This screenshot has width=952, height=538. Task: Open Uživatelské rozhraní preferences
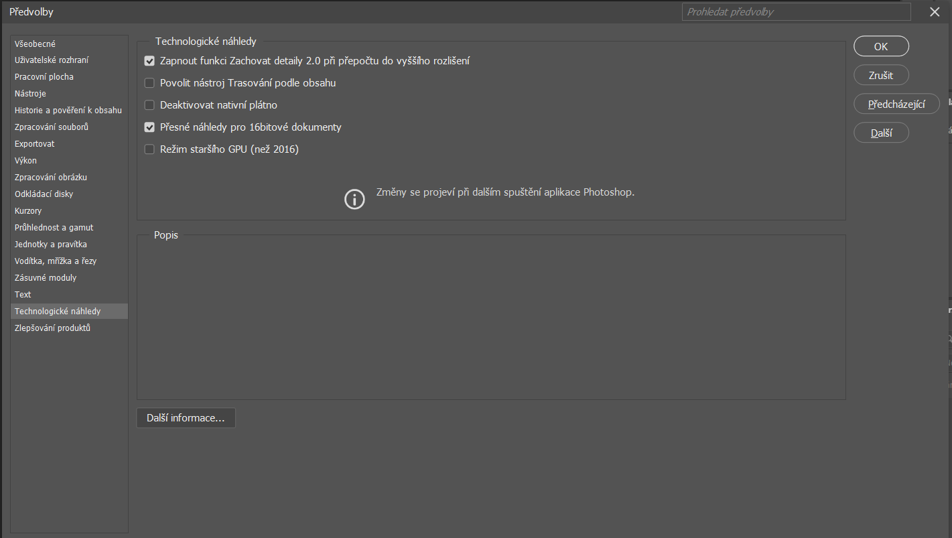click(52, 60)
